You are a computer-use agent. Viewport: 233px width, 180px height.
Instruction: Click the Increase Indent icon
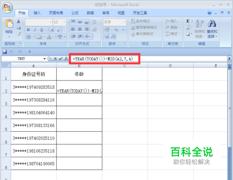pos(80,37)
